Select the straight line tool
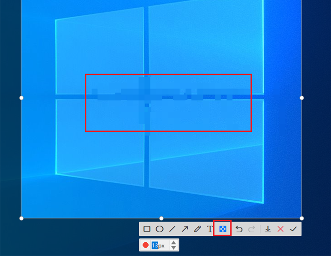Image resolution: width=331 pixels, height=256 pixels. 172,229
